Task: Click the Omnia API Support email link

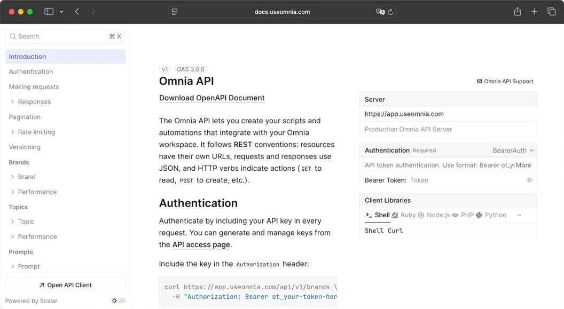Action: click(x=505, y=81)
